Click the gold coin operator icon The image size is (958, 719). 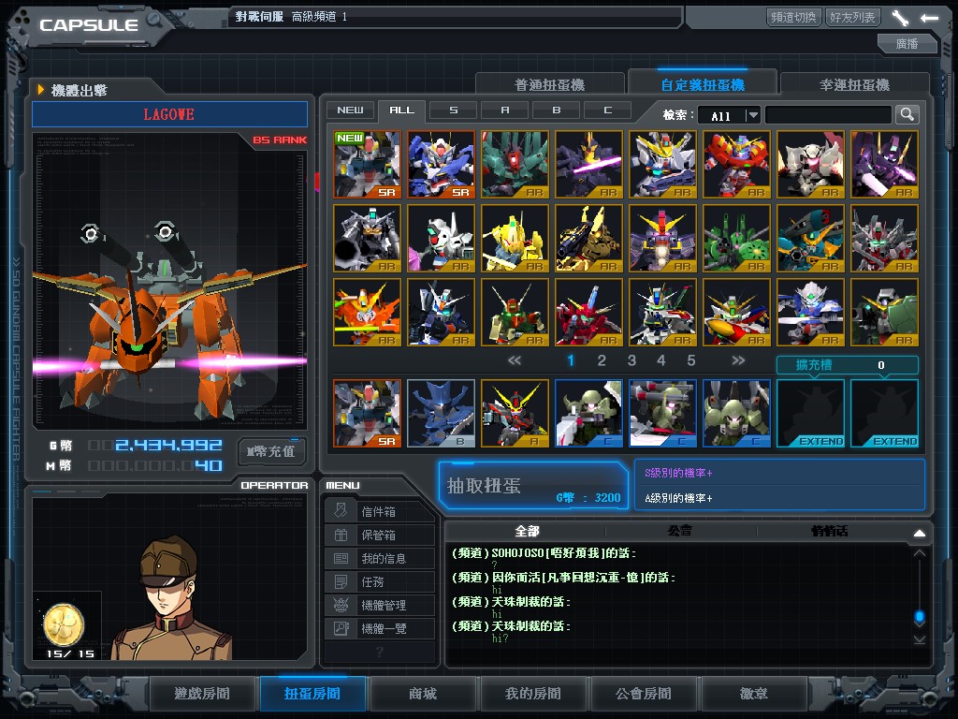point(64,624)
